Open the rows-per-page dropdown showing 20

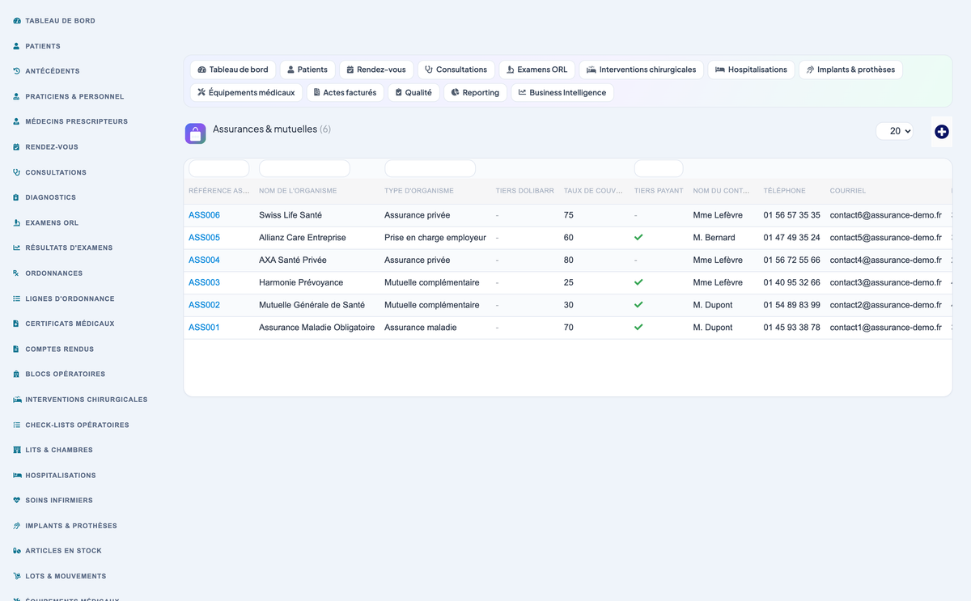point(894,131)
